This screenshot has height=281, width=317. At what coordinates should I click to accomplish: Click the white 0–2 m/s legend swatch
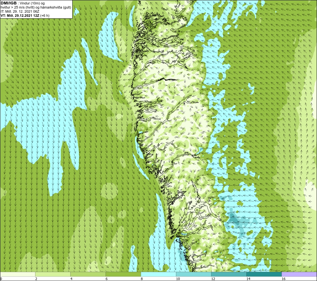pos(18,274)
